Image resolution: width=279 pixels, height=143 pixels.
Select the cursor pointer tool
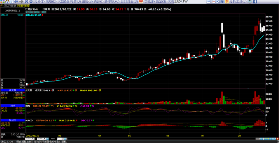click(x=222, y=2)
